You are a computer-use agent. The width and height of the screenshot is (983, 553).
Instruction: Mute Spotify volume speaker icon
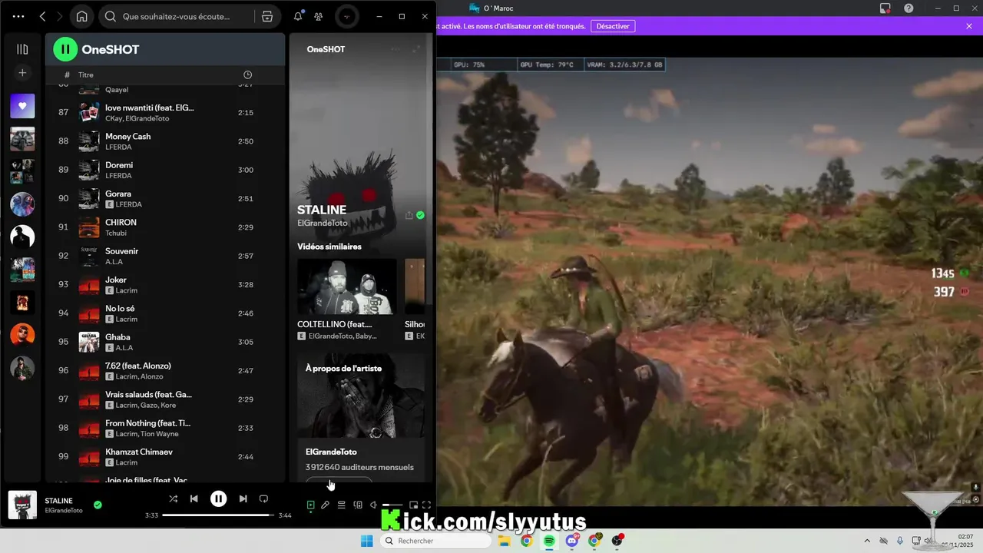[x=373, y=505]
